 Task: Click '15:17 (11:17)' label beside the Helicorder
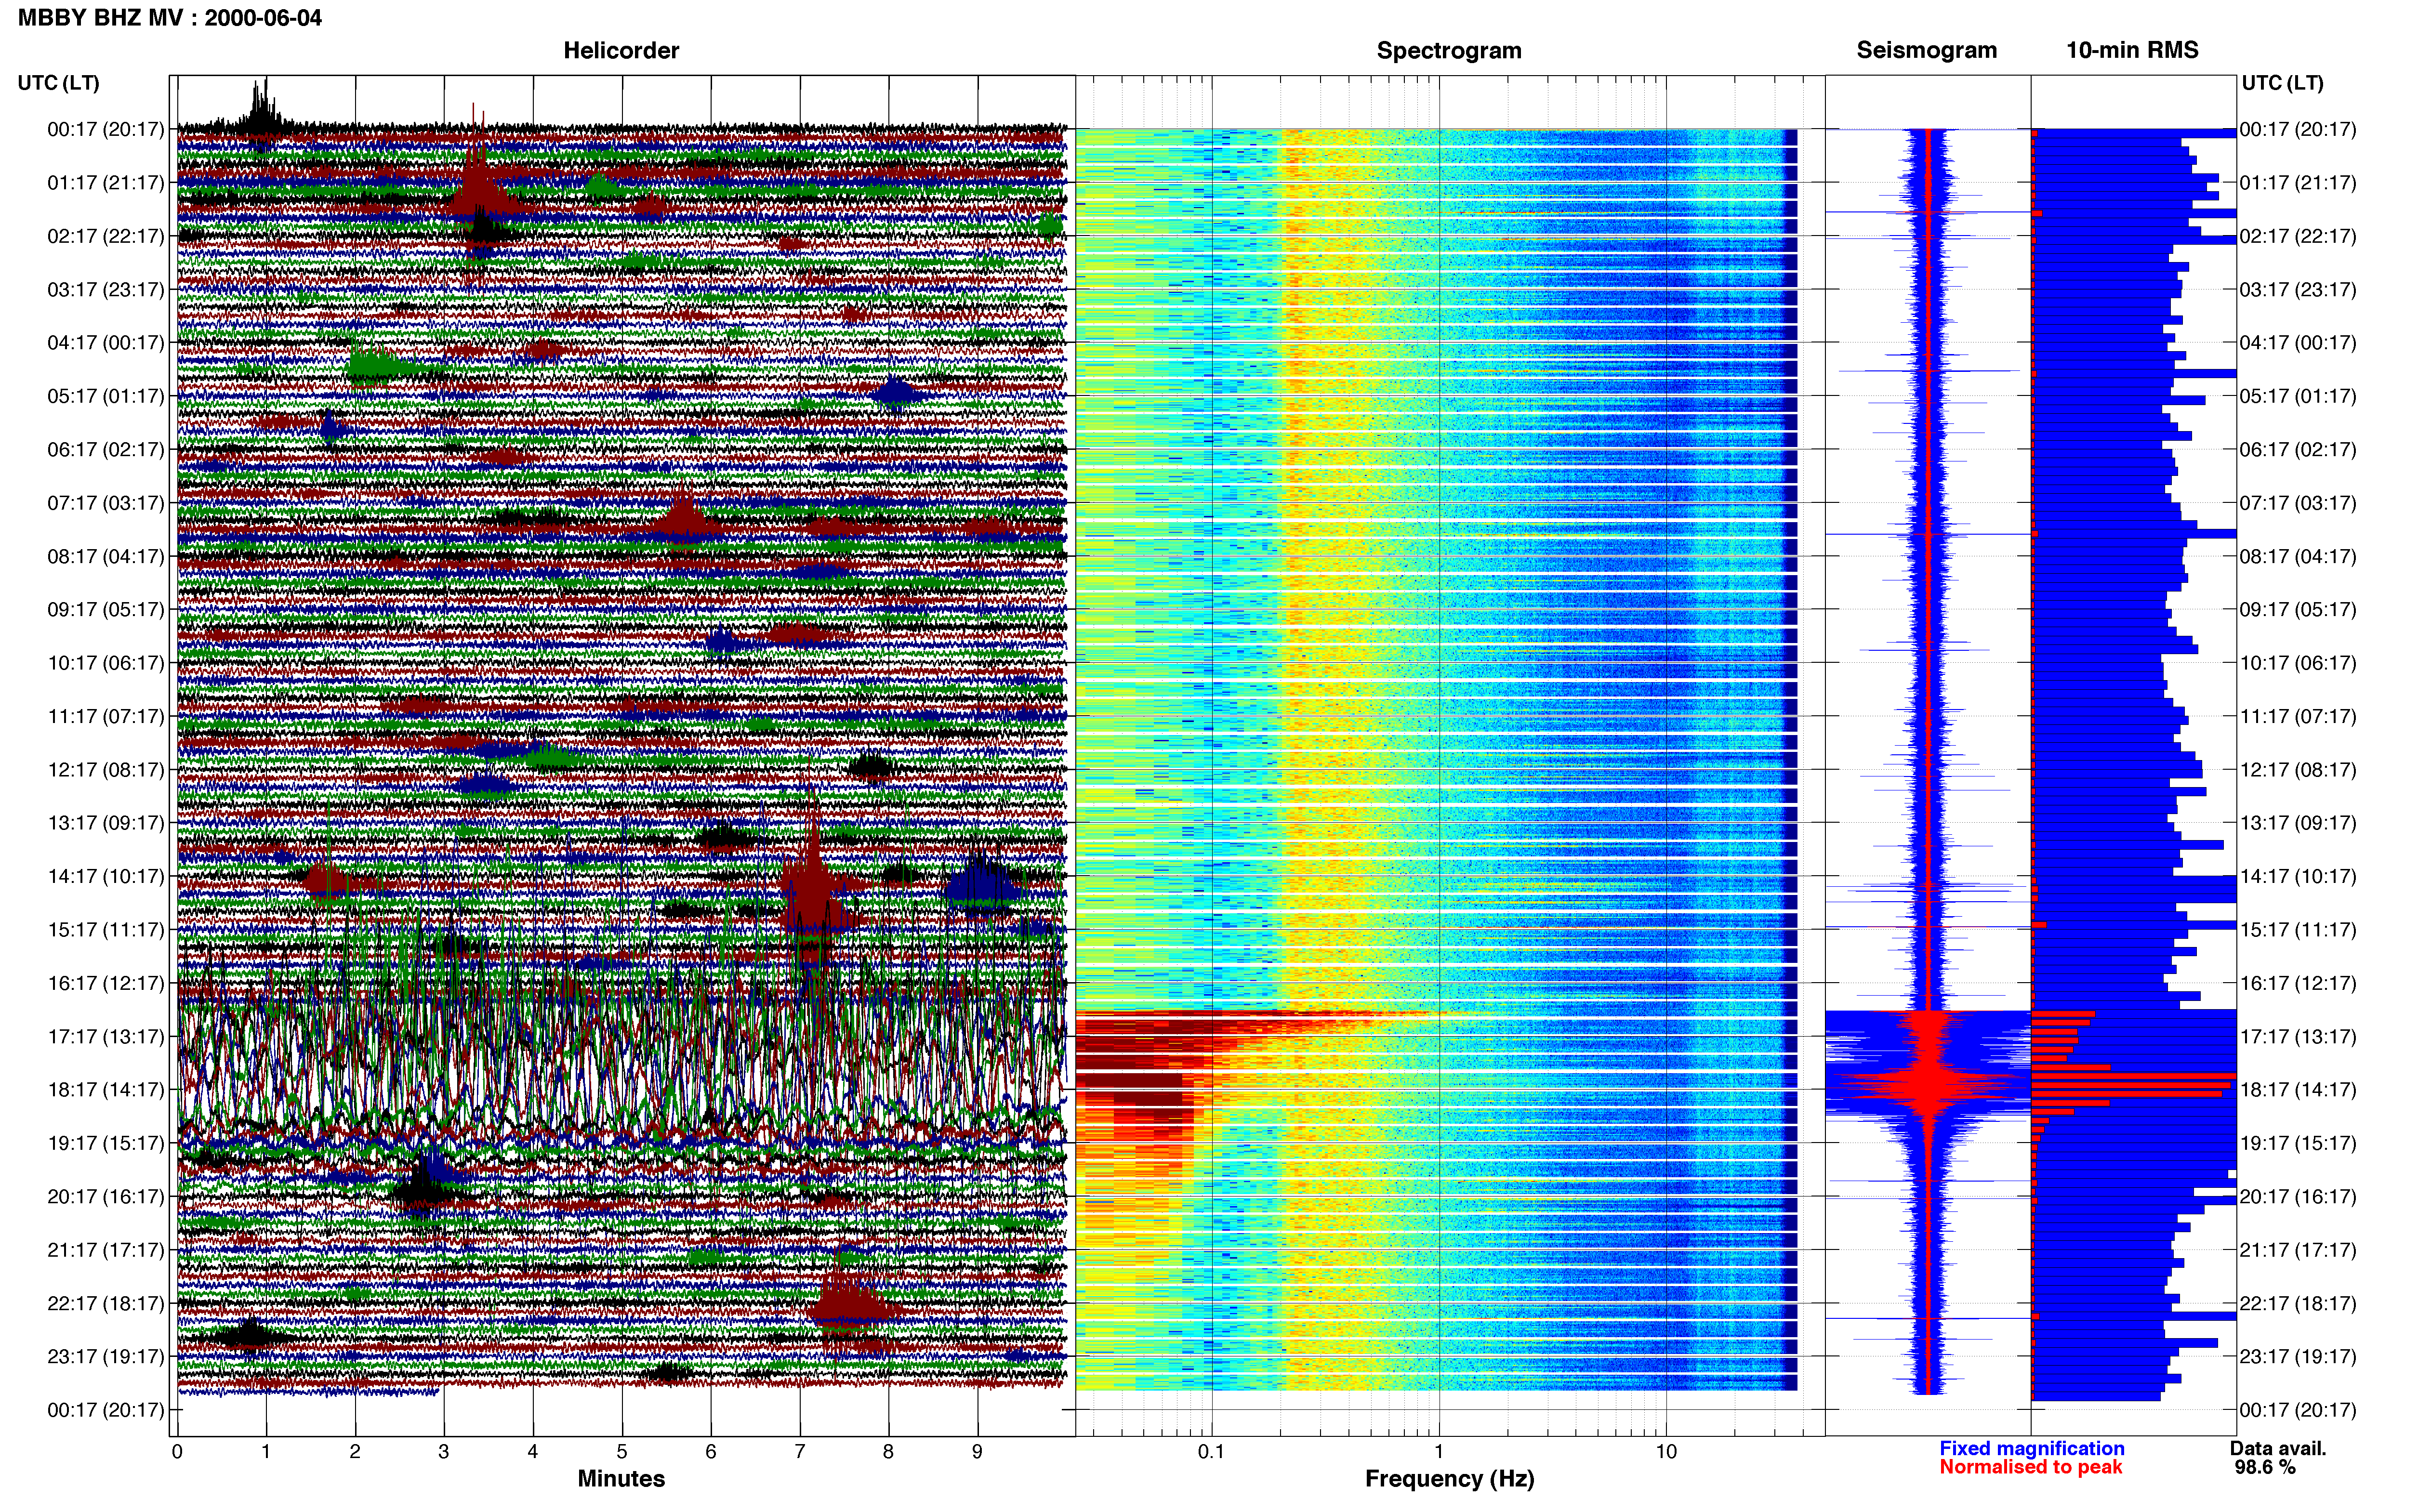click(x=106, y=930)
